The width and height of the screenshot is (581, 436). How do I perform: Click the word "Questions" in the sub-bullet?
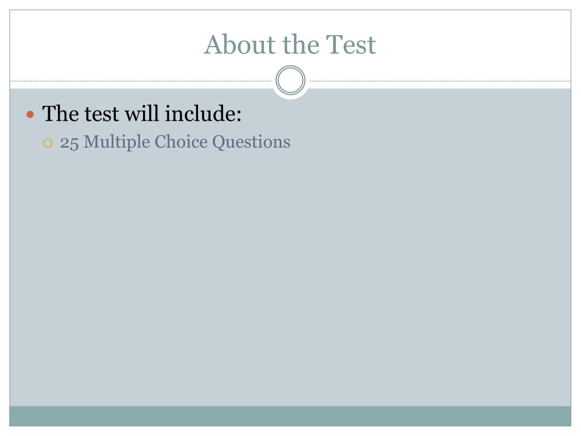click(x=251, y=142)
